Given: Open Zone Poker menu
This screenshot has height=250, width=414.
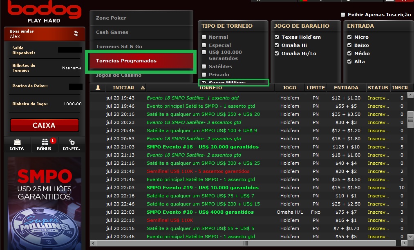Looking at the screenshot, I should click(141, 18).
